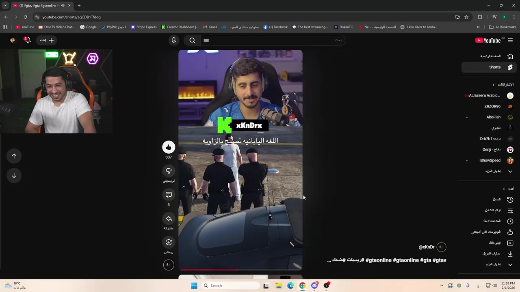Viewport: 520px width, 292px height.
Task: Open a new browser tab
Action: pyautogui.click(x=79, y=6)
